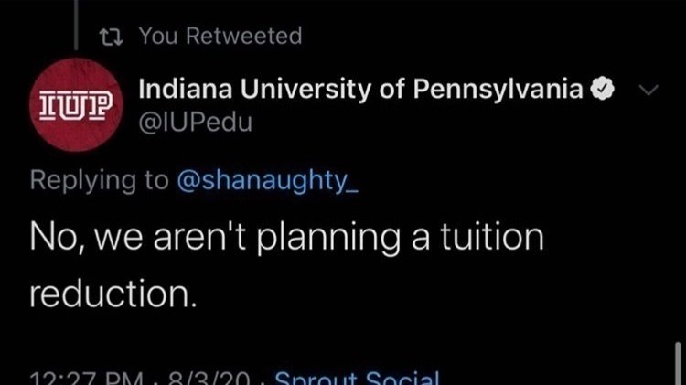The image size is (686, 385).
Task: Click the scrollbar thumb at right edge
Action: (x=678, y=364)
